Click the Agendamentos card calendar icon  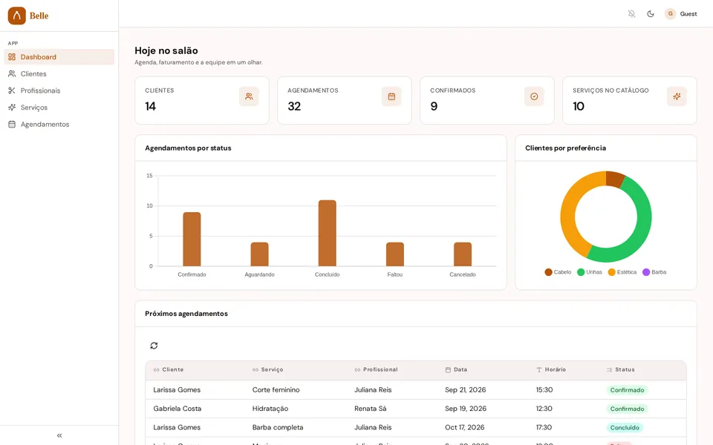tap(391, 96)
